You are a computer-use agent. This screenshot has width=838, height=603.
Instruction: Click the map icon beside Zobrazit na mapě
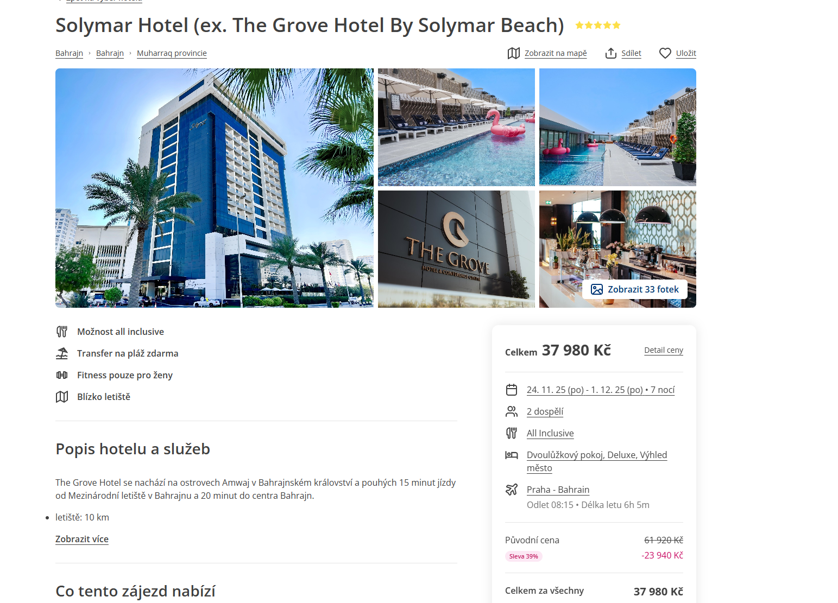click(513, 53)
